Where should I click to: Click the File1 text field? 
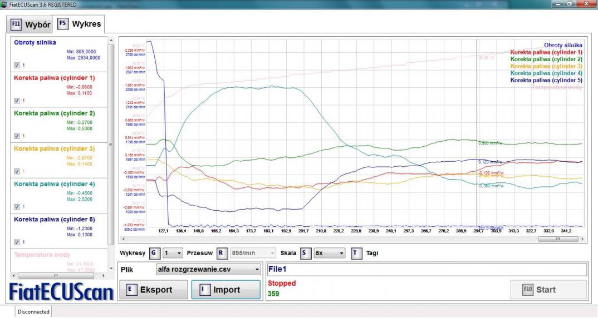pyautogui.click(x=427, y=270)
